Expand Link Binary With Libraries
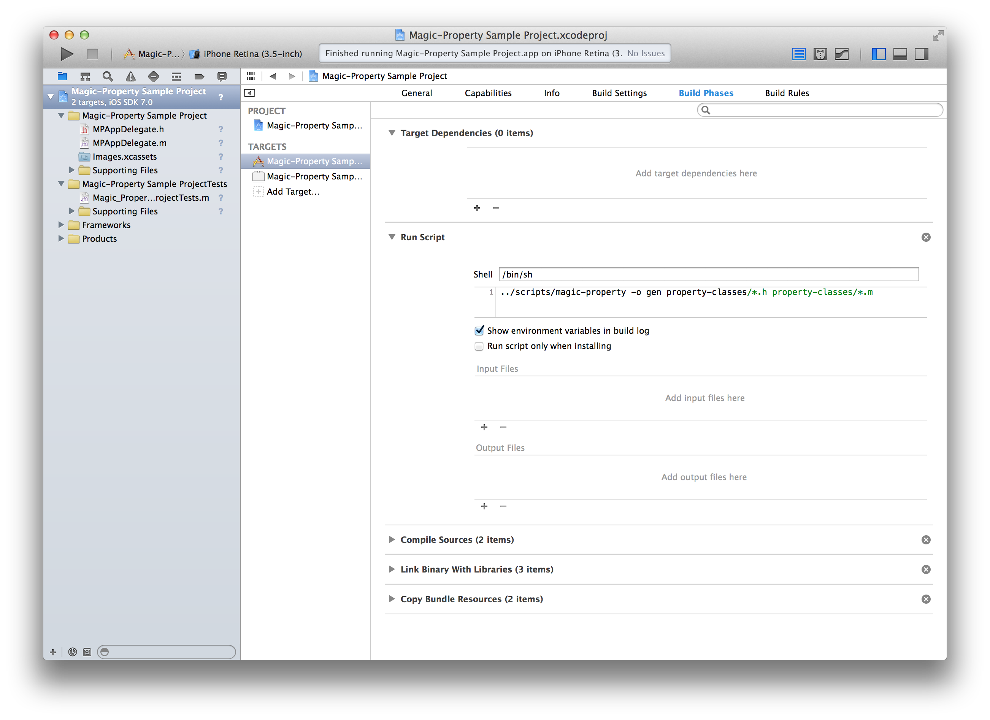This screenshot has height=720, width=990. point(391,569)
